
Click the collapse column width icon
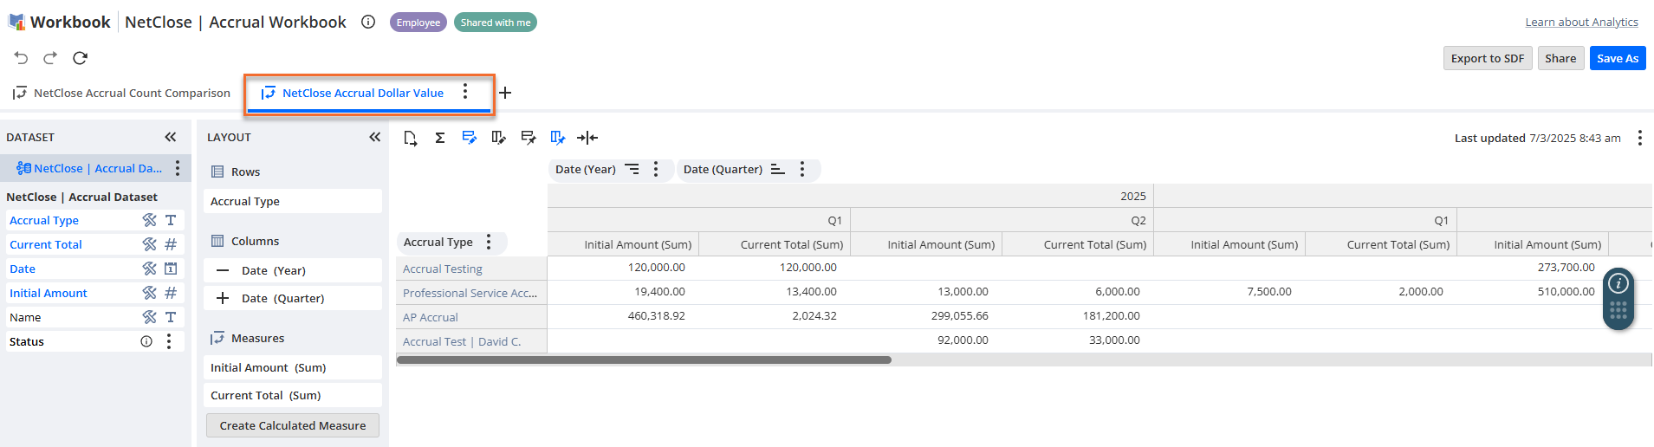(x=587, y=138)
